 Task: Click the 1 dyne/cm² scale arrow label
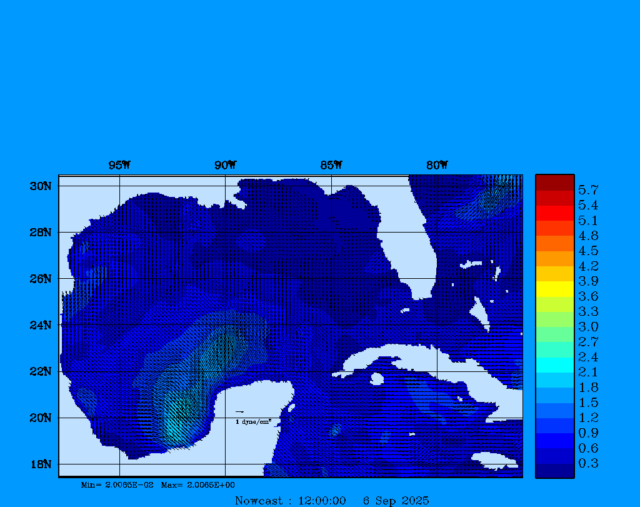click(x=253, y=422)
